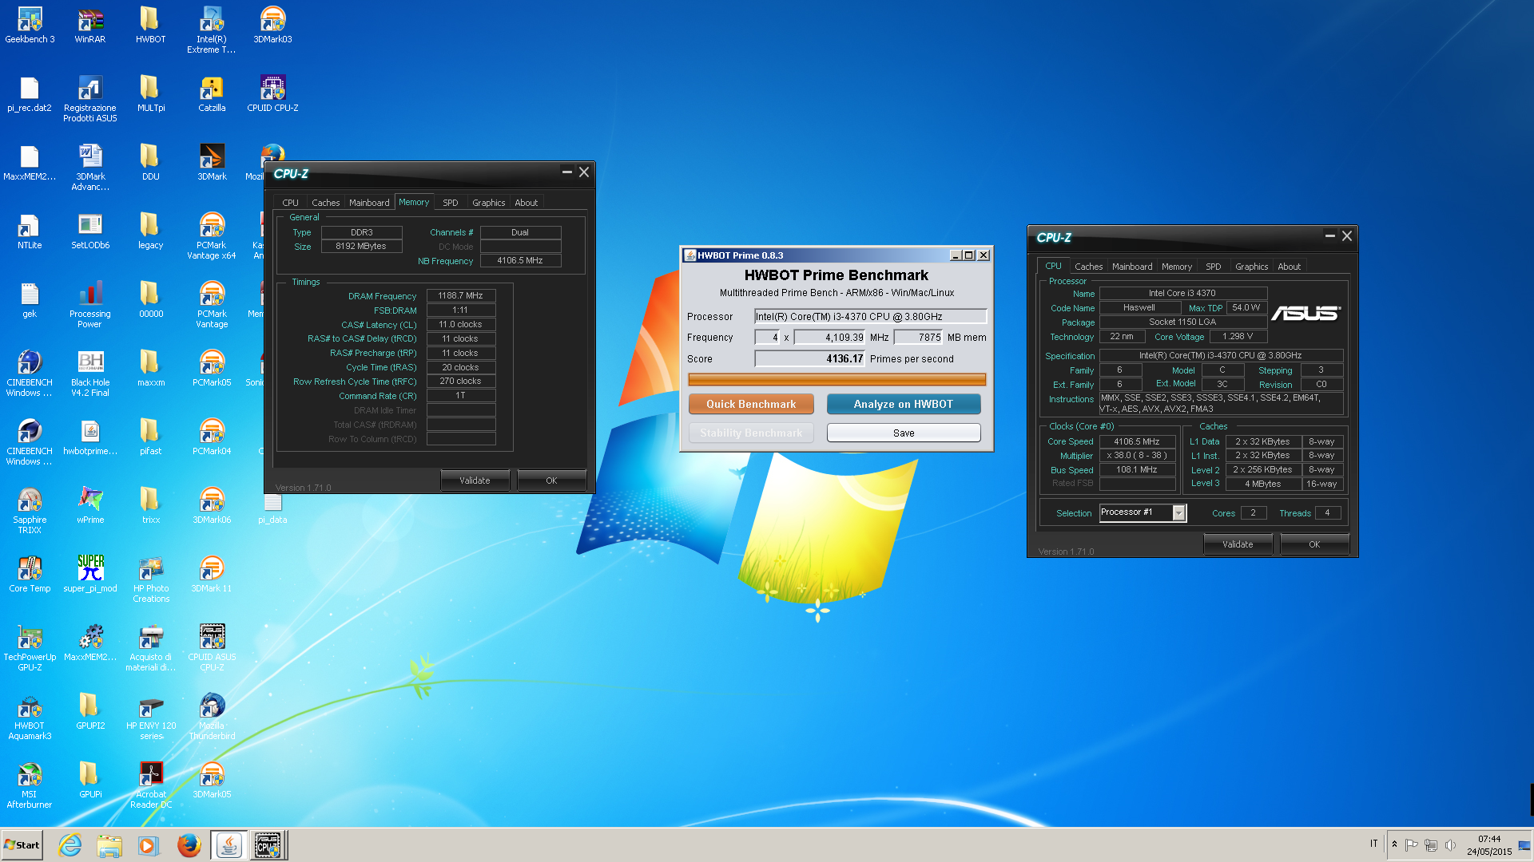Start the Quick Benchmark in HWBOT Prime
1534x862 pixels.
tap(751, 404)
